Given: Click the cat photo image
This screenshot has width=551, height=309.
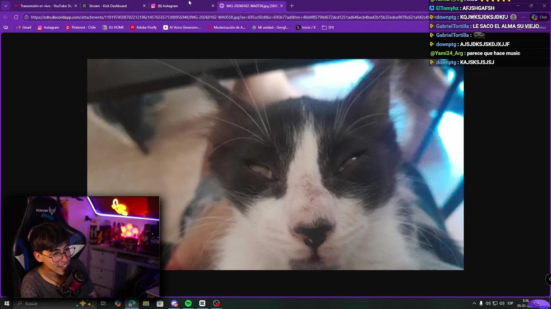Looking at the screenshot, I should click(275, 164).
